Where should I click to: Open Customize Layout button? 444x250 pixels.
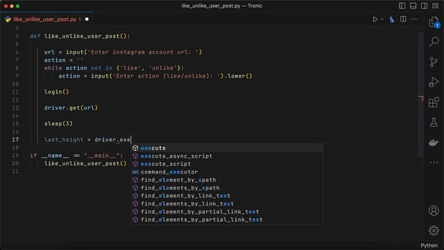coord(435,6)
